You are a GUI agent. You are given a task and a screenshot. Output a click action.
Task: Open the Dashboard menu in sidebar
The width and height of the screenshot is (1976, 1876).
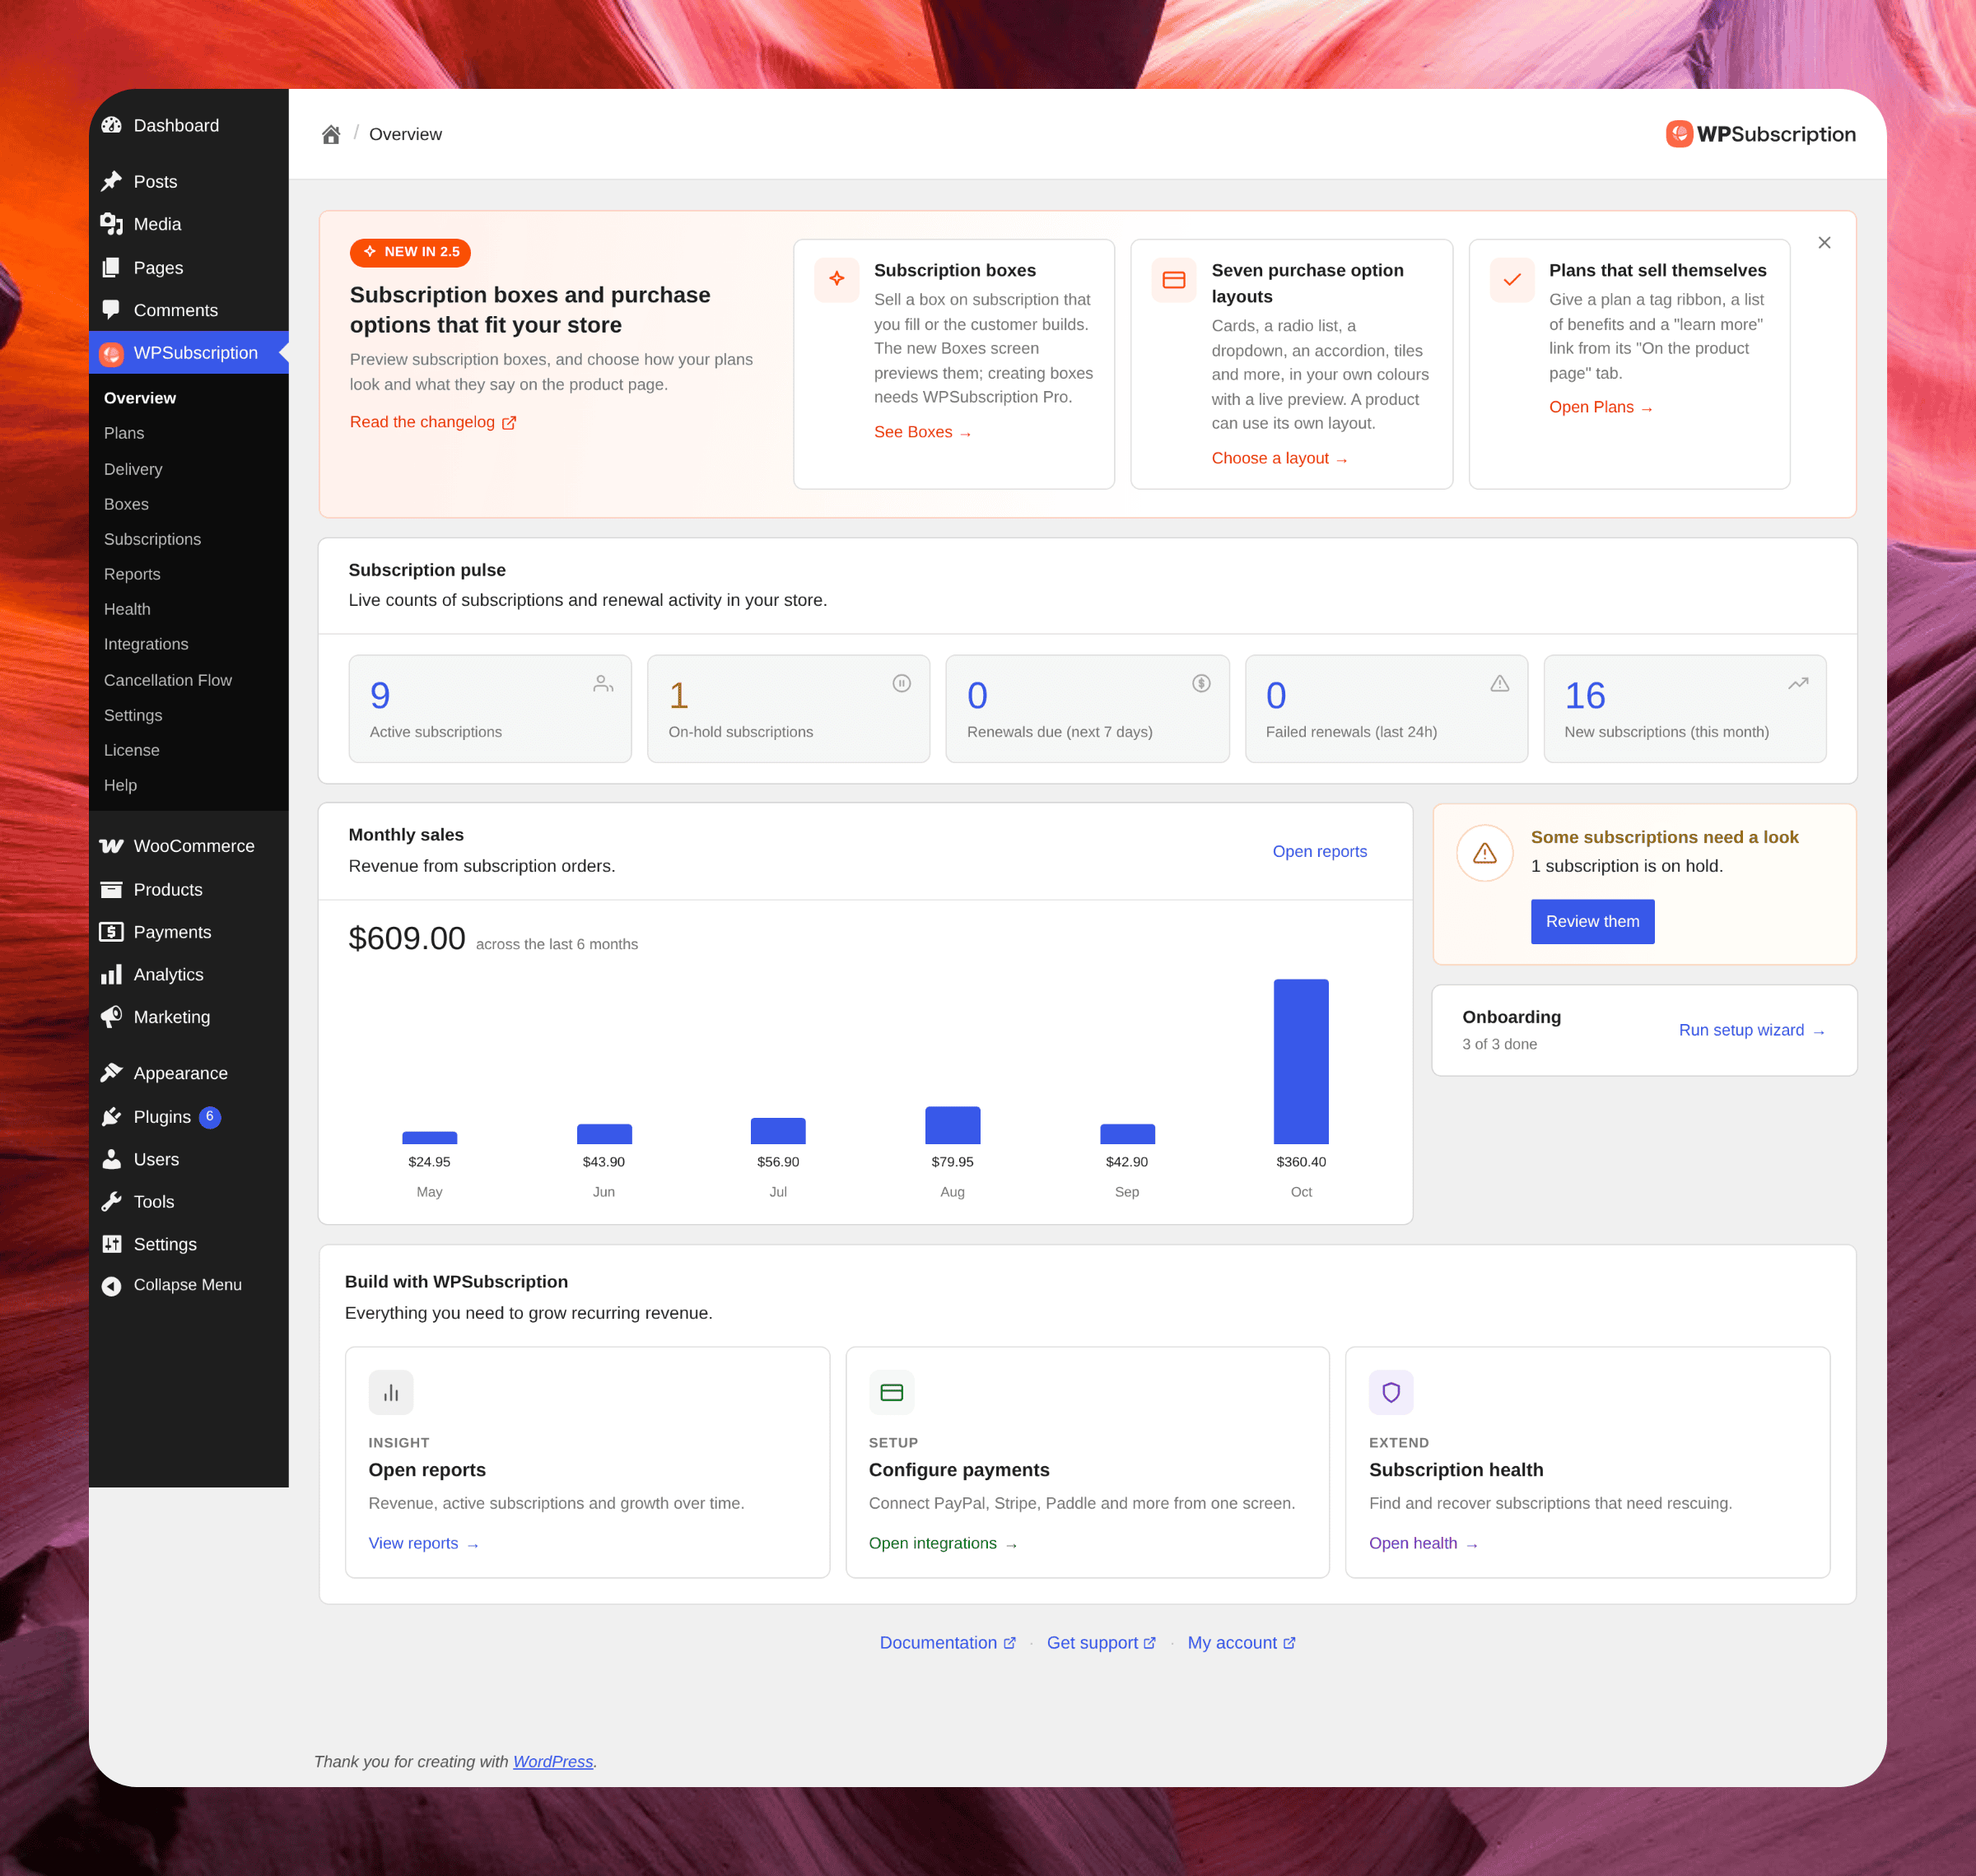coord(189,126)
